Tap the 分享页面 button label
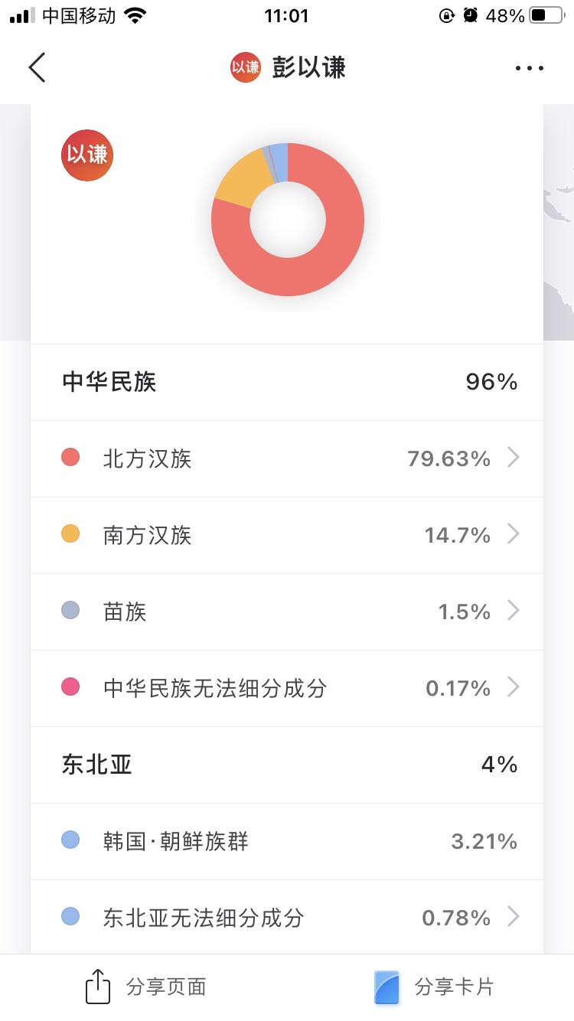The height and width of the screenshot is (1021, 574). tap(166, 987)
